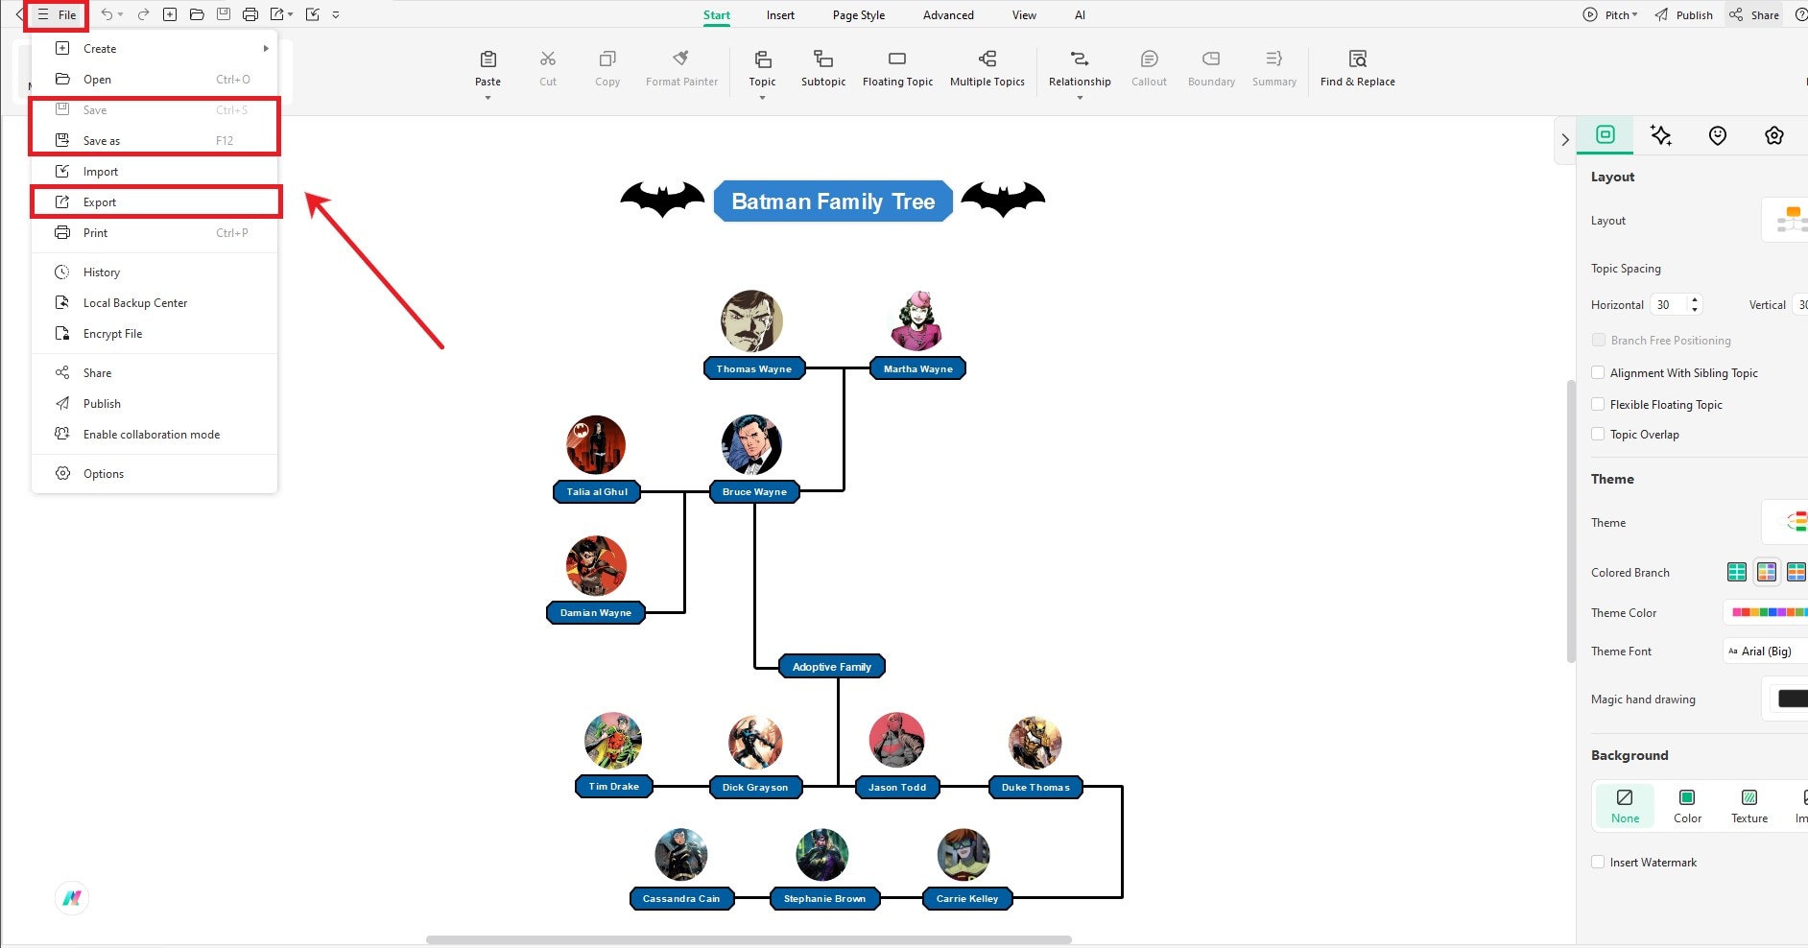The width and height of the screenshot is (1808, 948).
Task: Select the layout format panel tab
Action: (1606, 134)
